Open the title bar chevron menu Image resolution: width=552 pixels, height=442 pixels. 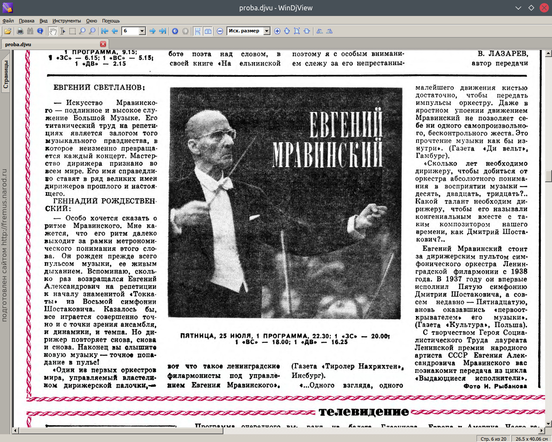pyautogui.click(x=518, y=8)
